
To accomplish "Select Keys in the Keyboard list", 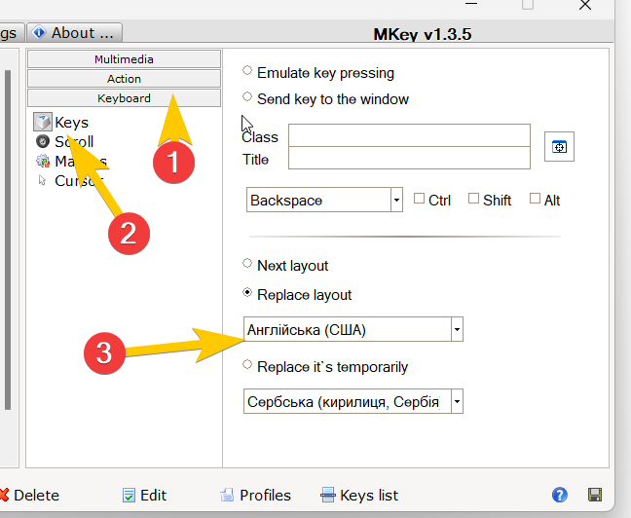I will point(71,123).
